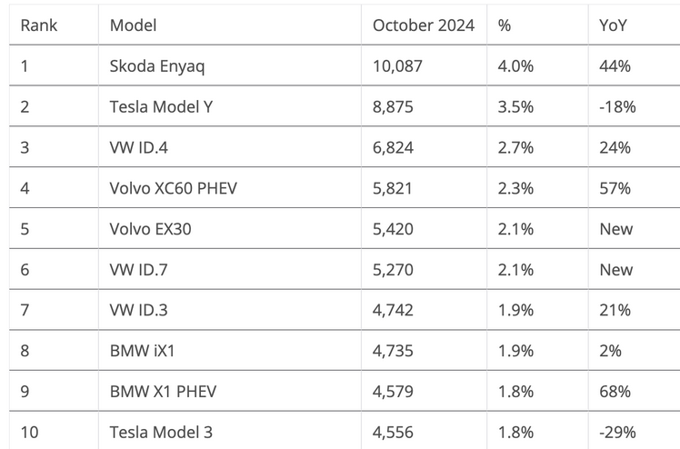Click the Model column header

tap(132, 25)
